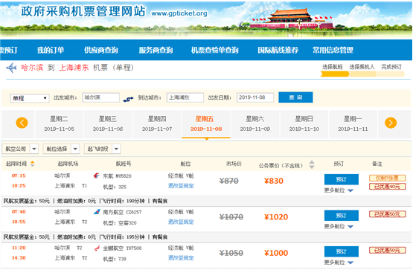
Task: Click the struck-through ¥870 market price
Action: click(229, 181)
